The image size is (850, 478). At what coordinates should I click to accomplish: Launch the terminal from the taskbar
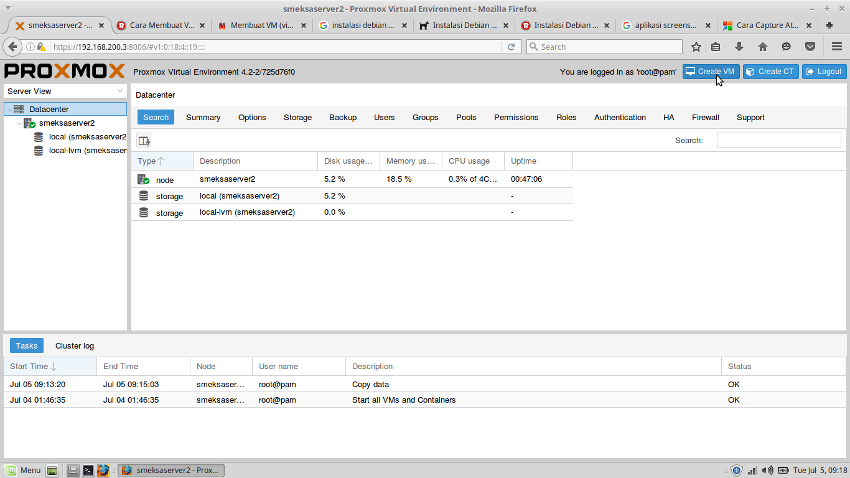coord(88,471)
